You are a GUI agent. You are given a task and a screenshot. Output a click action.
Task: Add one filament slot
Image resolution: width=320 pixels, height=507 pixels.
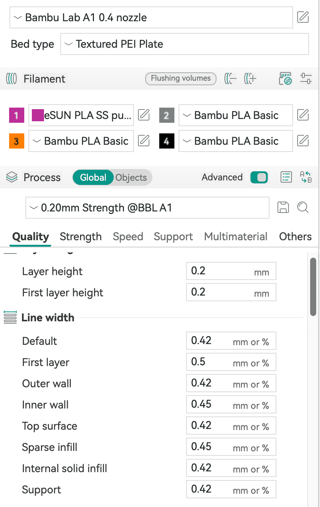pos(251,79)
